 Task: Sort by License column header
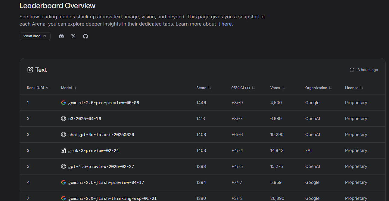[x=354, y=88]
